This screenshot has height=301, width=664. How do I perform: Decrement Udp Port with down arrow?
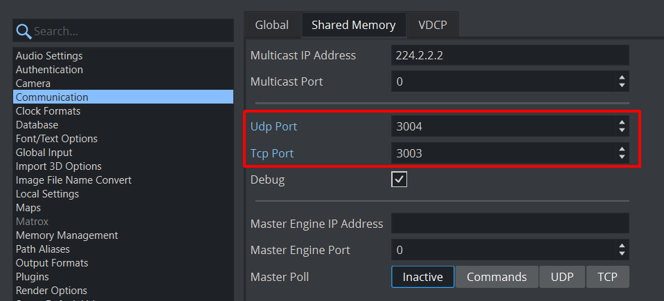pos(622,130)
